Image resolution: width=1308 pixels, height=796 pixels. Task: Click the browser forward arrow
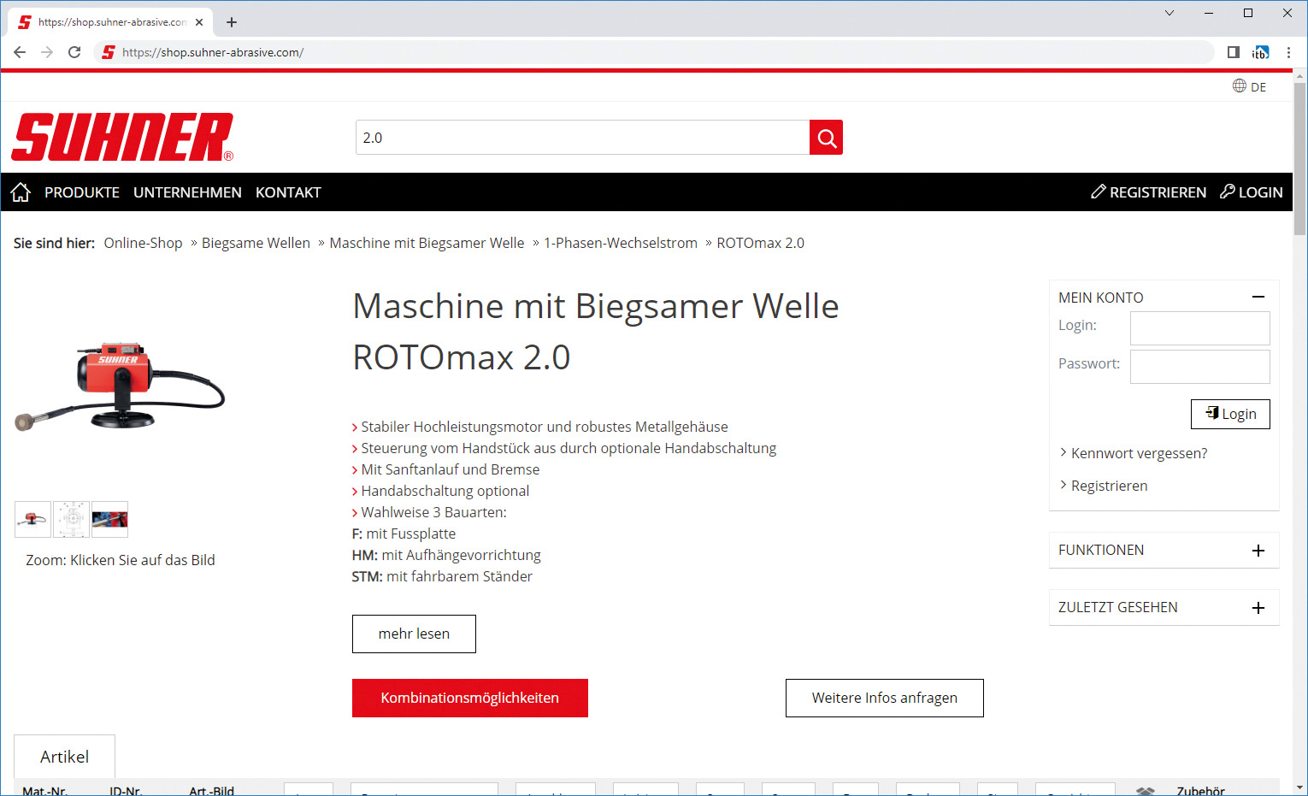coord(47,52)
